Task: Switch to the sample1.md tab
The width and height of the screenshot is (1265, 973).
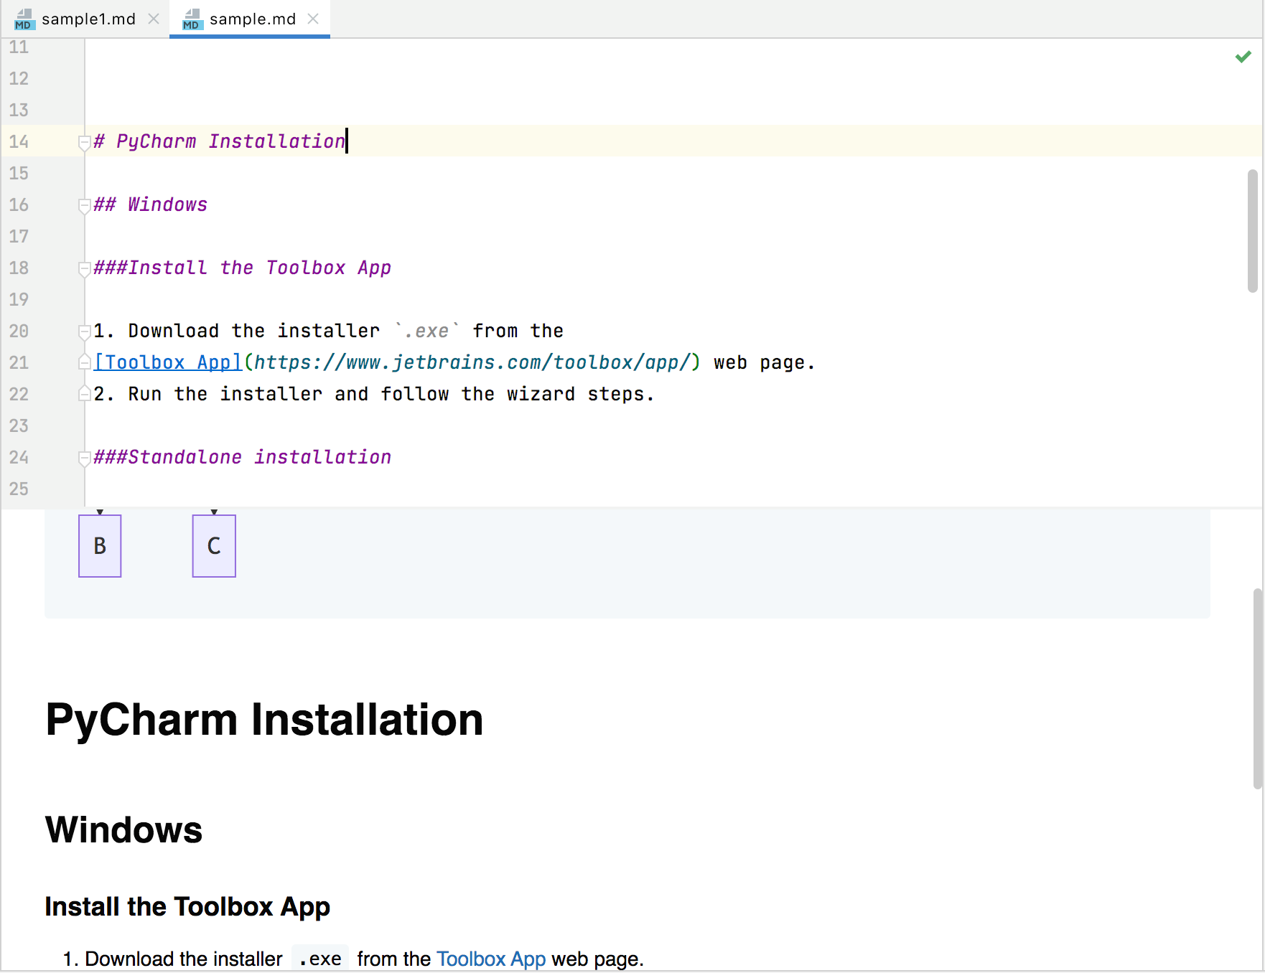Action: point(89,19)
